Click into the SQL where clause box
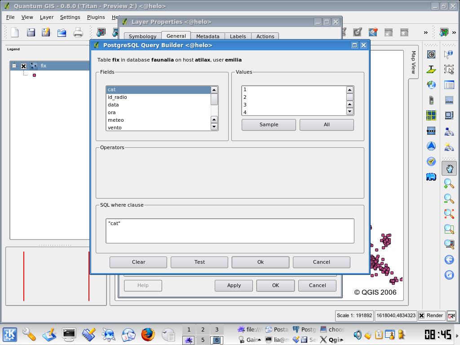Viewport: 460px width, 345px height. pos(230,231)
